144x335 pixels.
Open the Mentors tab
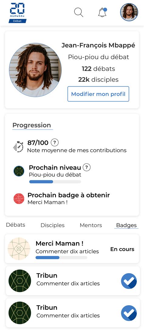tap(91, 225)
